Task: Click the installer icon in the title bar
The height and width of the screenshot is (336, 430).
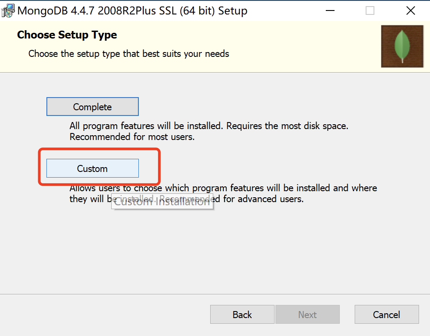Action: click(x=8, y=10)
